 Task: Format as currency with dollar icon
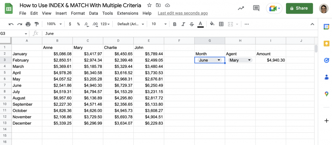pyautogui.click(x=70, y=24)
